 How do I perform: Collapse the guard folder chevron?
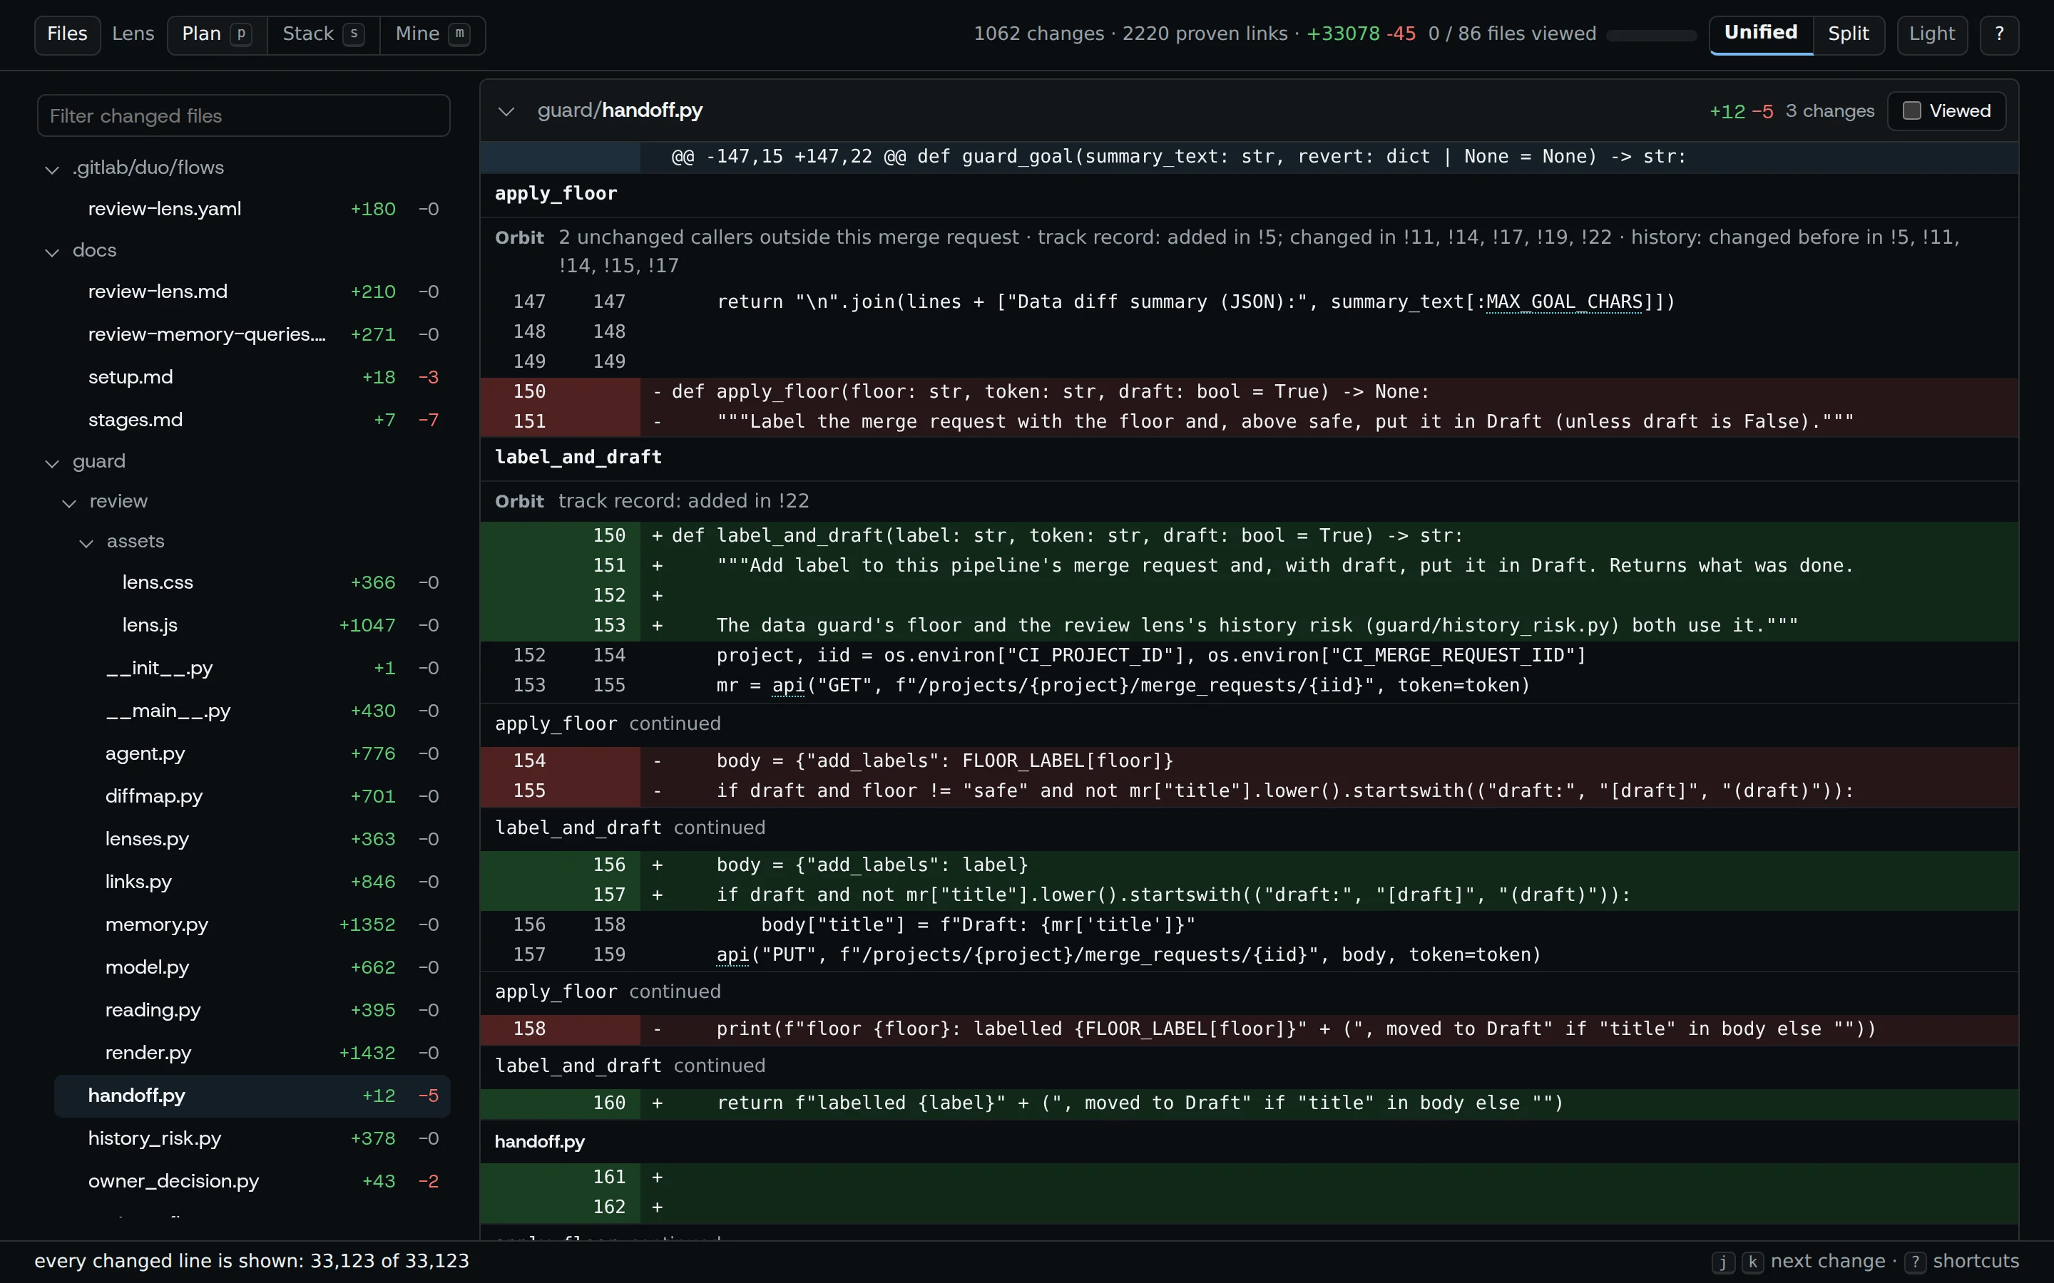click(52, 463)
